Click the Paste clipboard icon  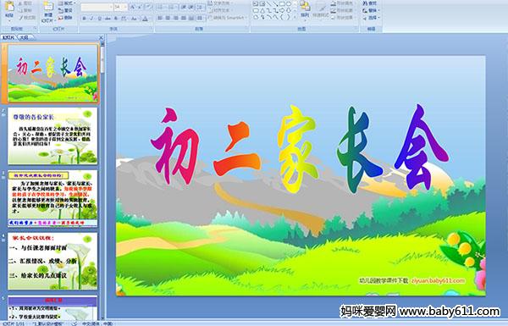(x=9, y=10)
